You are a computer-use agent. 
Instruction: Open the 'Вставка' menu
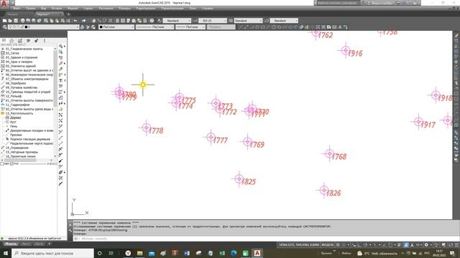tap(57, 9)
